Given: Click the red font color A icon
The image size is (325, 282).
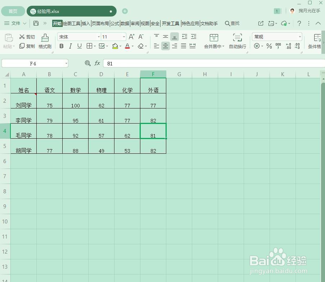Looking at the screenshot, I should pos(127,46).
